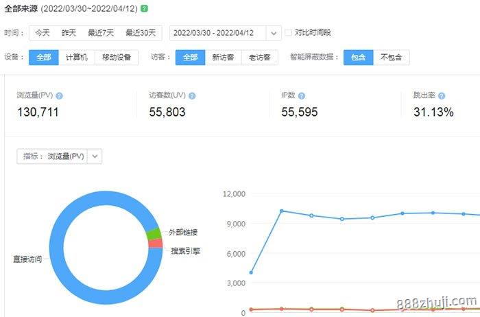The height and width of the screenshot is (317, 480).
Task: Enable the 对比时间段 checkbox
Action: pos(289,32)
